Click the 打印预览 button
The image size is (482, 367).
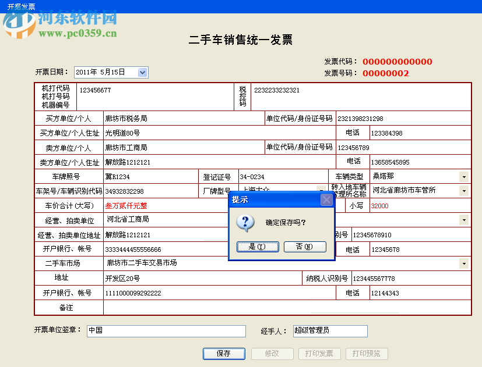(x=367, y=354)
